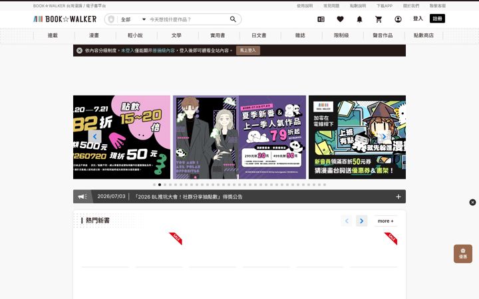479x299 pixels.
Task: Open the 雜誌 menu
Action: (x=300, y=35)
